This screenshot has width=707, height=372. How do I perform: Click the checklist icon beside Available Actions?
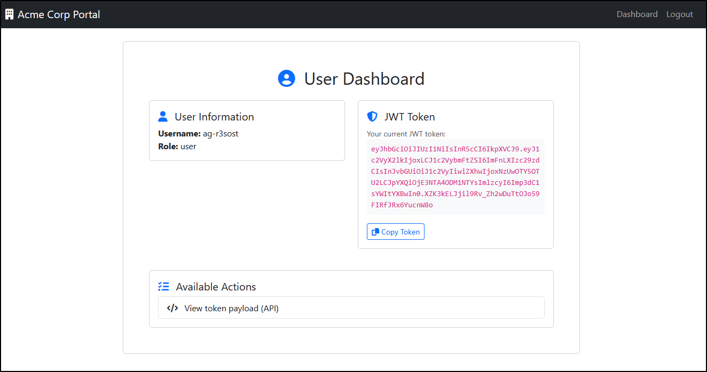tap(164, 287)
